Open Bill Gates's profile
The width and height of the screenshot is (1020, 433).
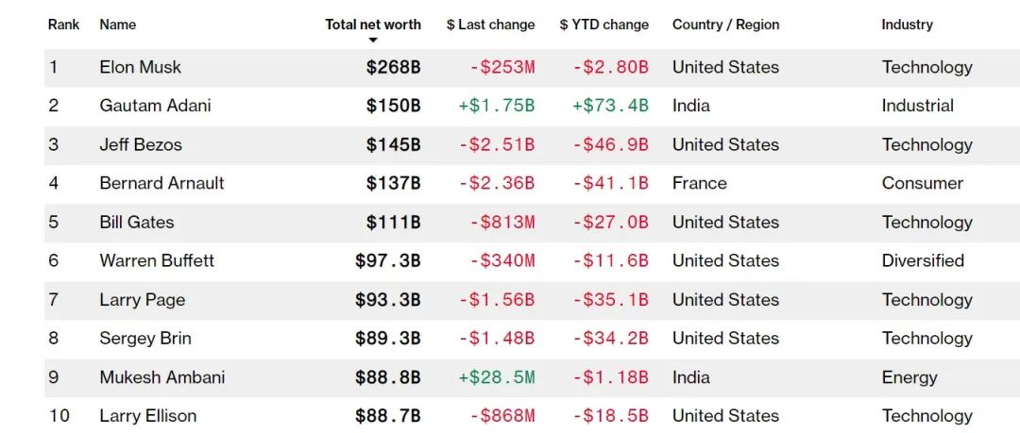point(137,222)
